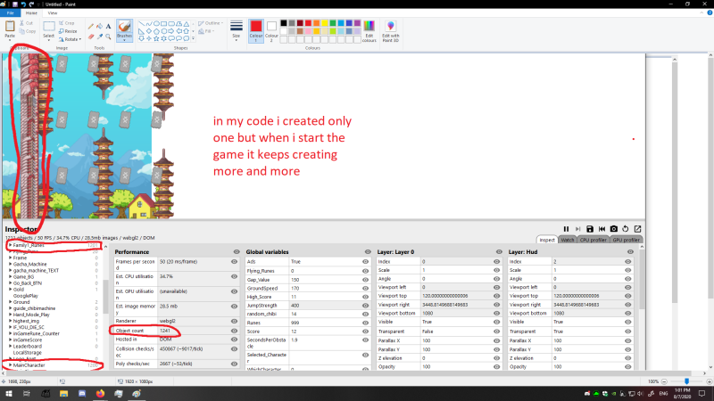Select the Colour picker eyedropper tool

click(x=99, y=37)
